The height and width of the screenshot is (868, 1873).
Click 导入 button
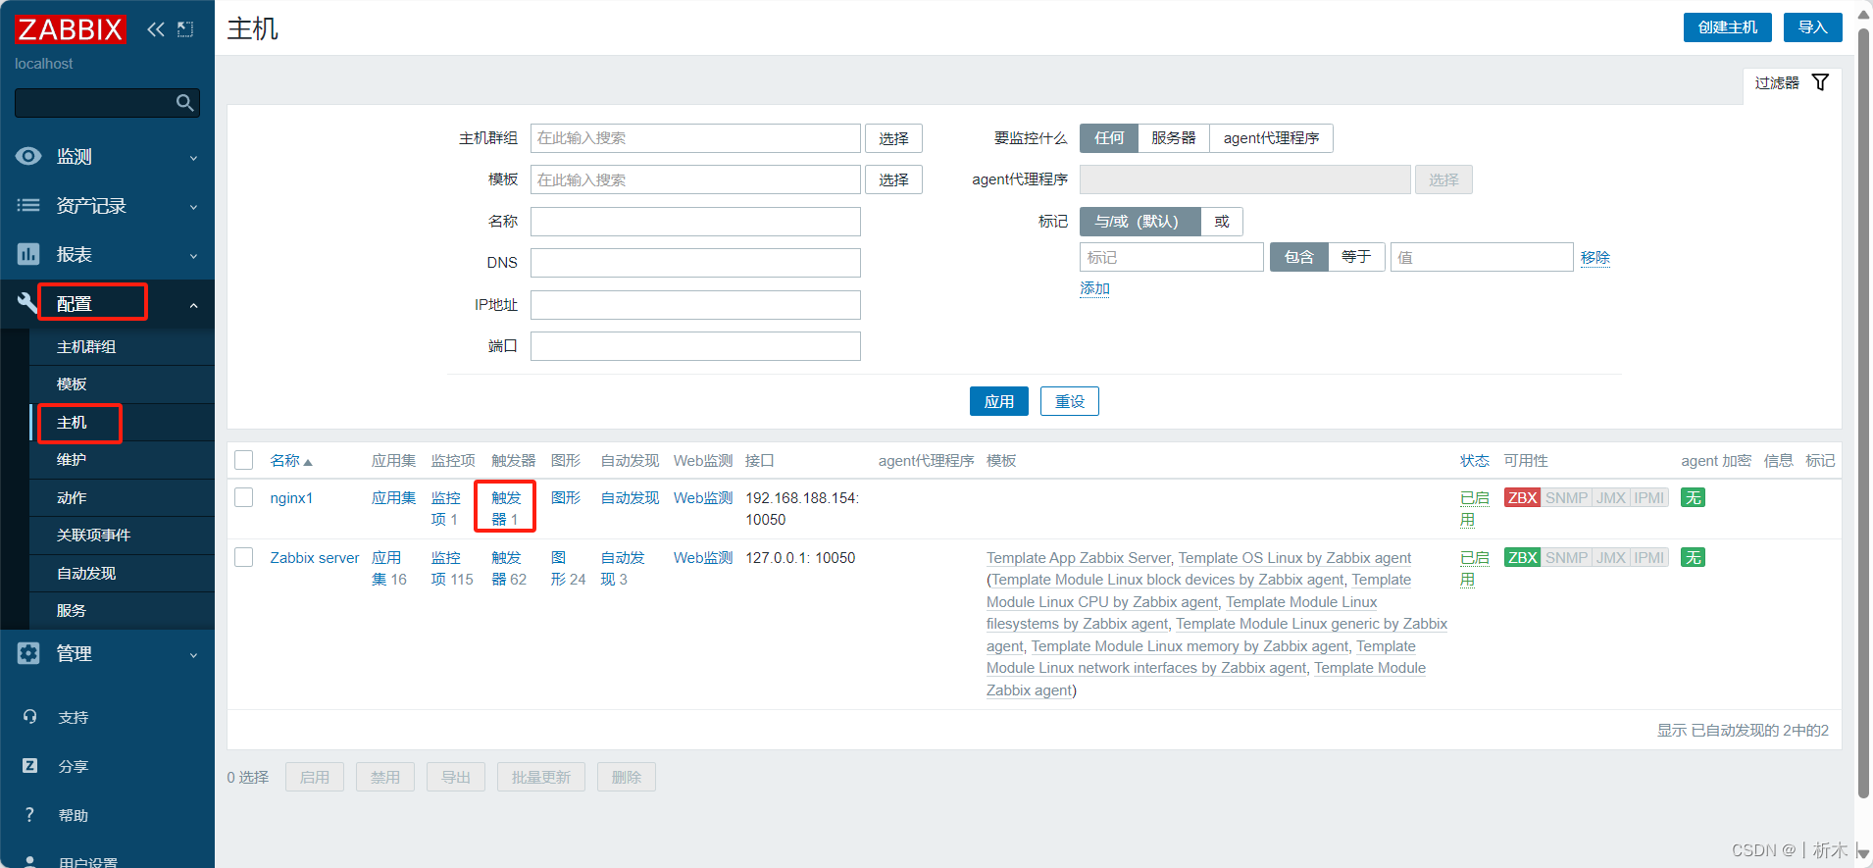tap(1813, 27)
